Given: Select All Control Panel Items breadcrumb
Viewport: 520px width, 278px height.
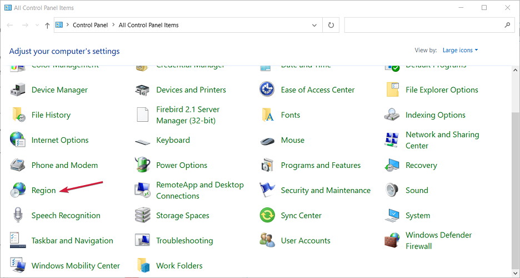Looking at the screenshot, I should (148, 25).
